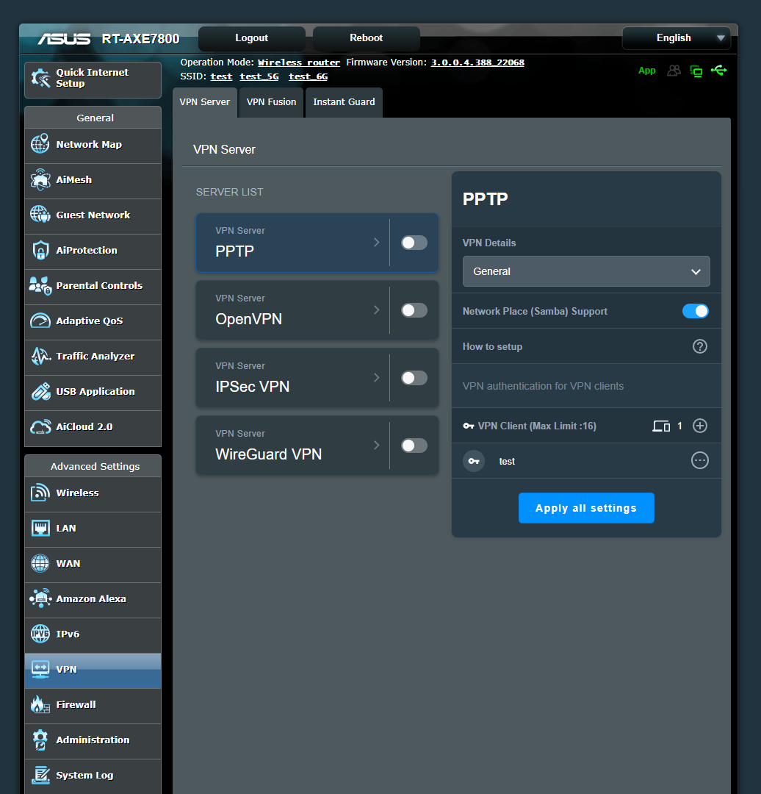Expand the IPSec VPN chevron
The width and height of the screenshot is (761, 794).
(x=376, y=378)
